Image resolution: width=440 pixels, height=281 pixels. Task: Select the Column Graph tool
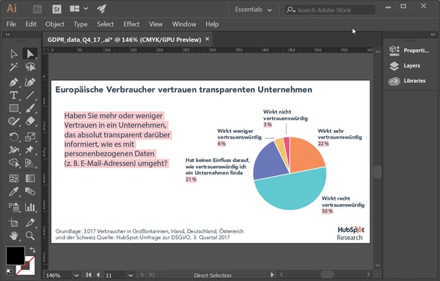click(x=30, y=207)
